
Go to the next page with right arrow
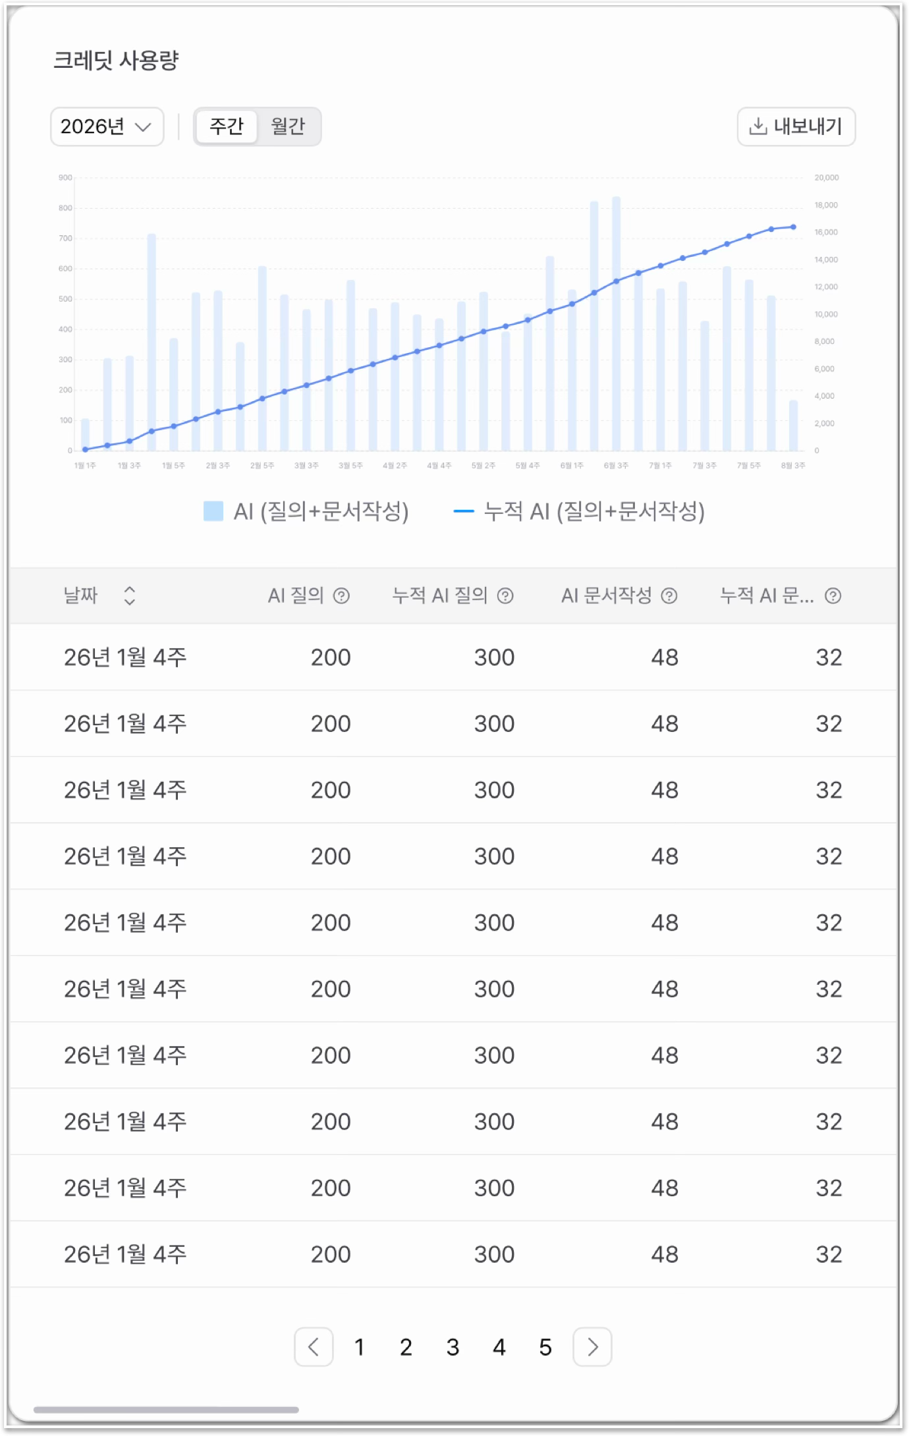(x=592, y=1347)
